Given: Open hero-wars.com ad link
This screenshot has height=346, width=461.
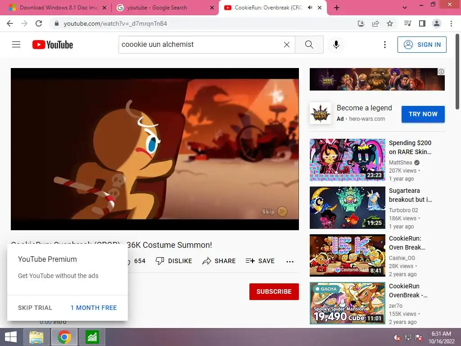Looking at the screenshot, I should 367,119.
